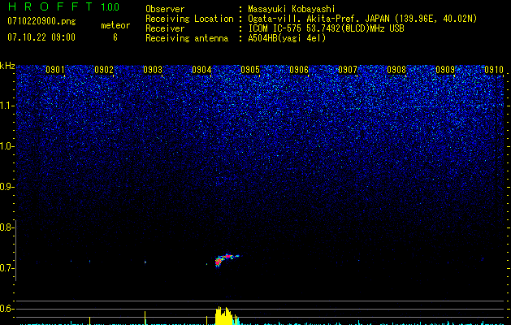
Task: Click the yellow intensity spike below 0903
Action: point(145,318)
